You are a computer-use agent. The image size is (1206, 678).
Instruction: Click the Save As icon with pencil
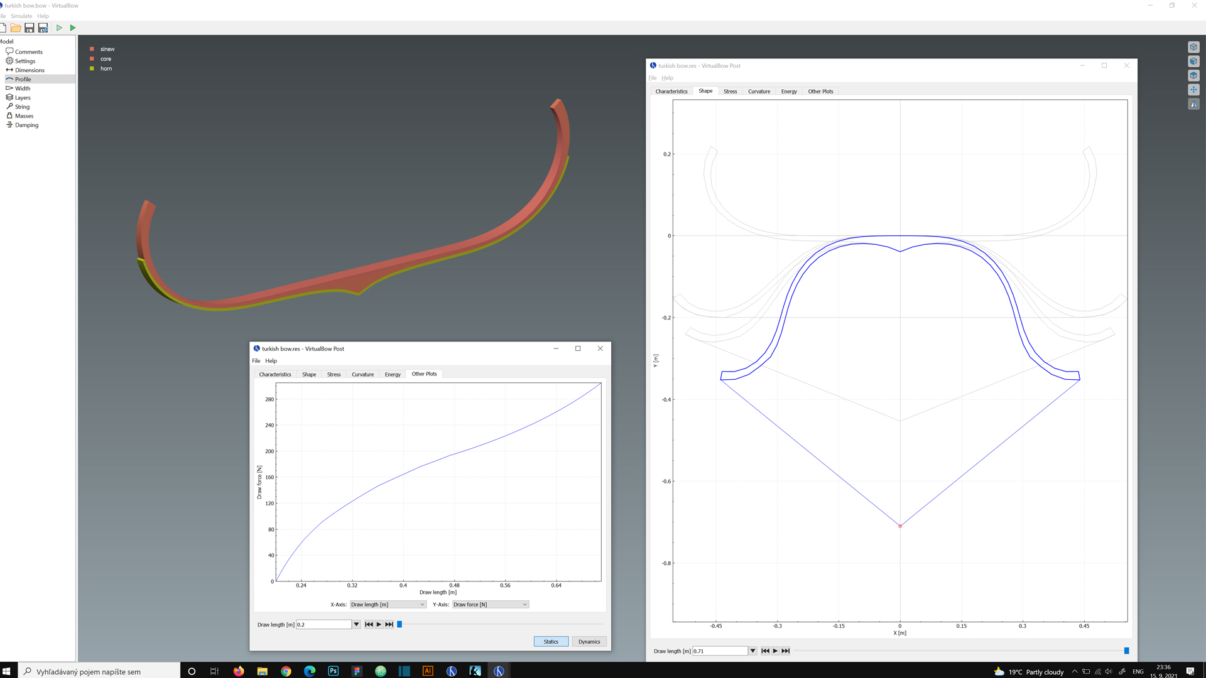click(x=43, y=28)
